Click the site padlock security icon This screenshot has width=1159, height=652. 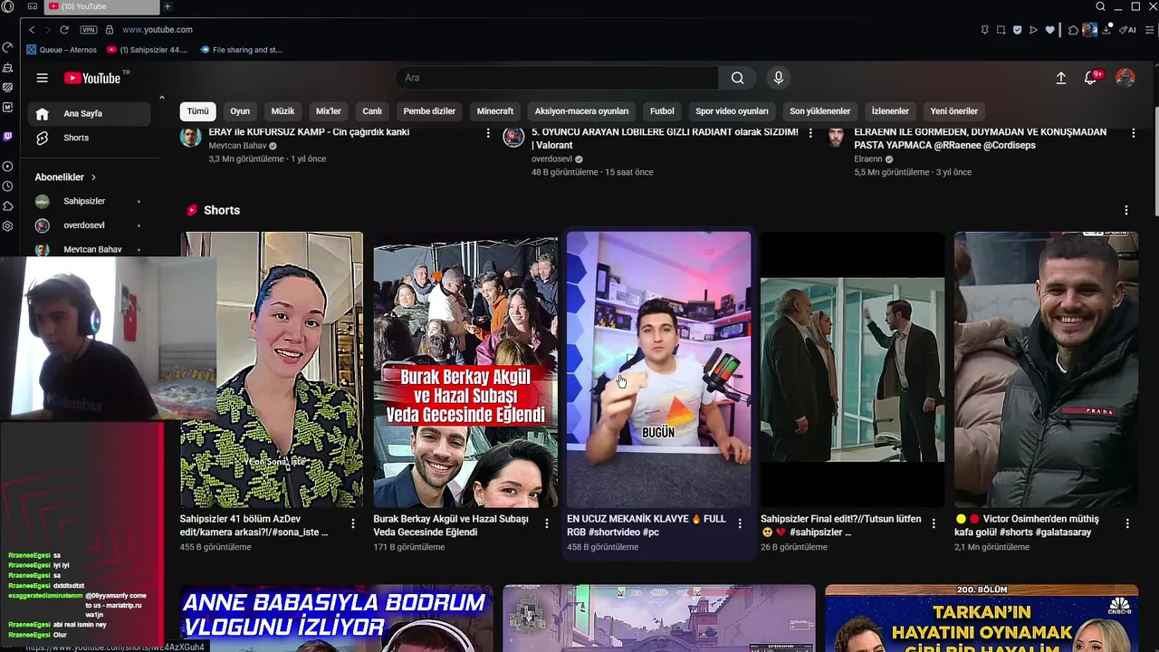(x=111, y=30)
